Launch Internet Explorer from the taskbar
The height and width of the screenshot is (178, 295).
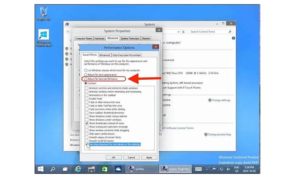click(x=78, y=169)
